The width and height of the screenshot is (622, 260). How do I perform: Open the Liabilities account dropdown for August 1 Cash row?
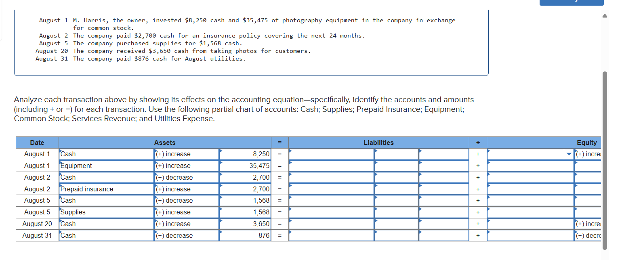tap(331, 154)
